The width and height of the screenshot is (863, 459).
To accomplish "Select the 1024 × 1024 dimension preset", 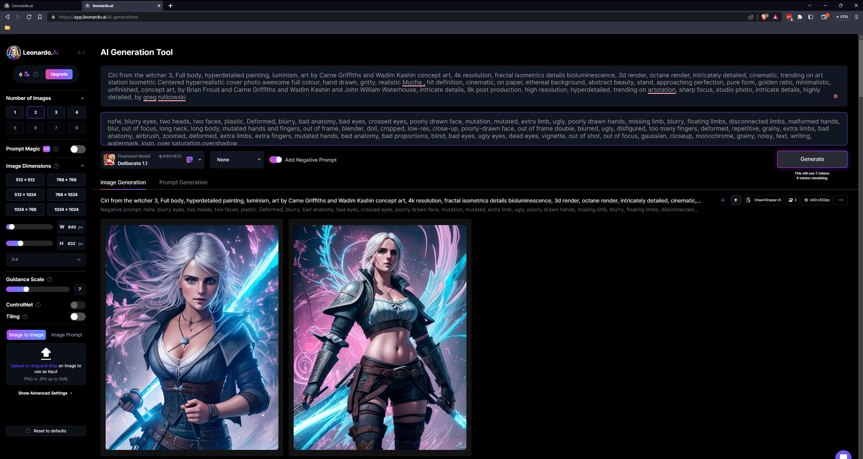I will tap(66, 210).
